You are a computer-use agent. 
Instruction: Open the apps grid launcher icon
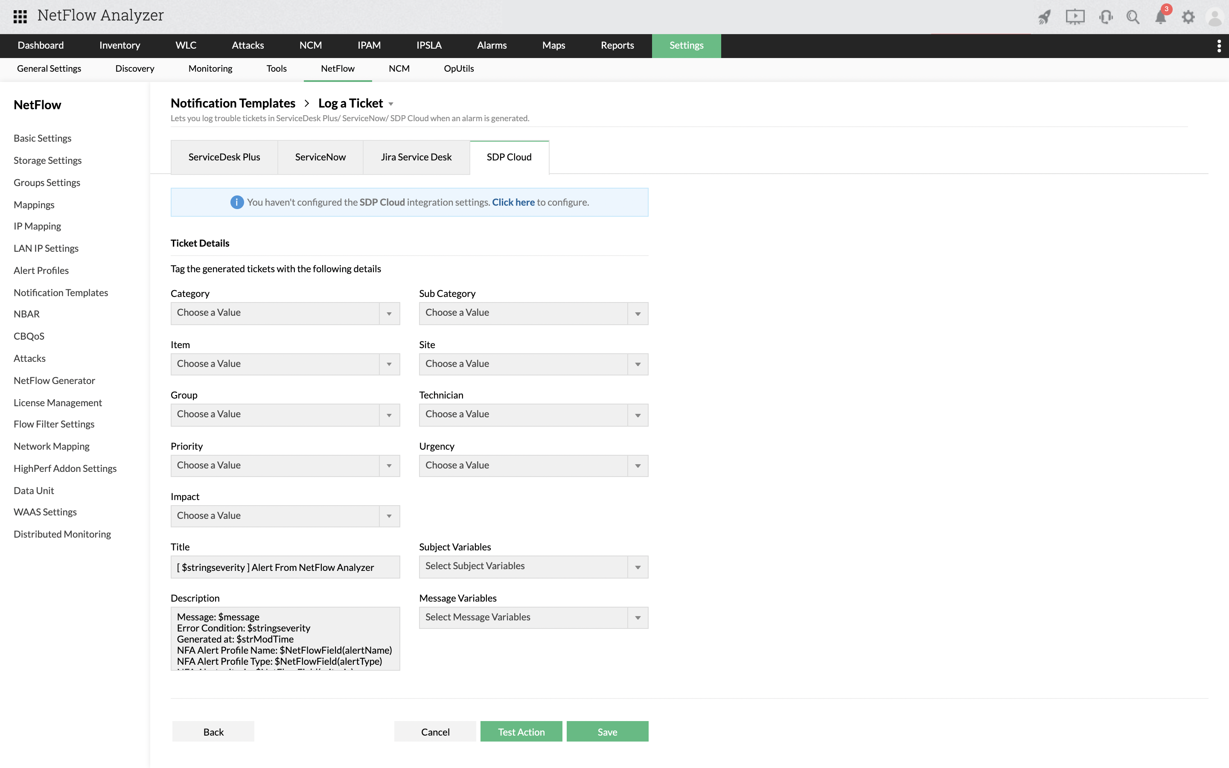(x=20, y=16)
